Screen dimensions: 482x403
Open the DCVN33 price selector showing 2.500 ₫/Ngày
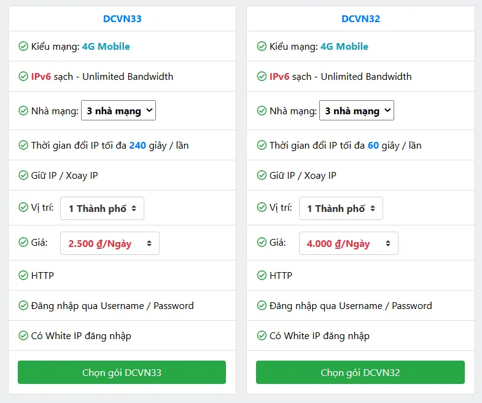[x=110, y=243]
